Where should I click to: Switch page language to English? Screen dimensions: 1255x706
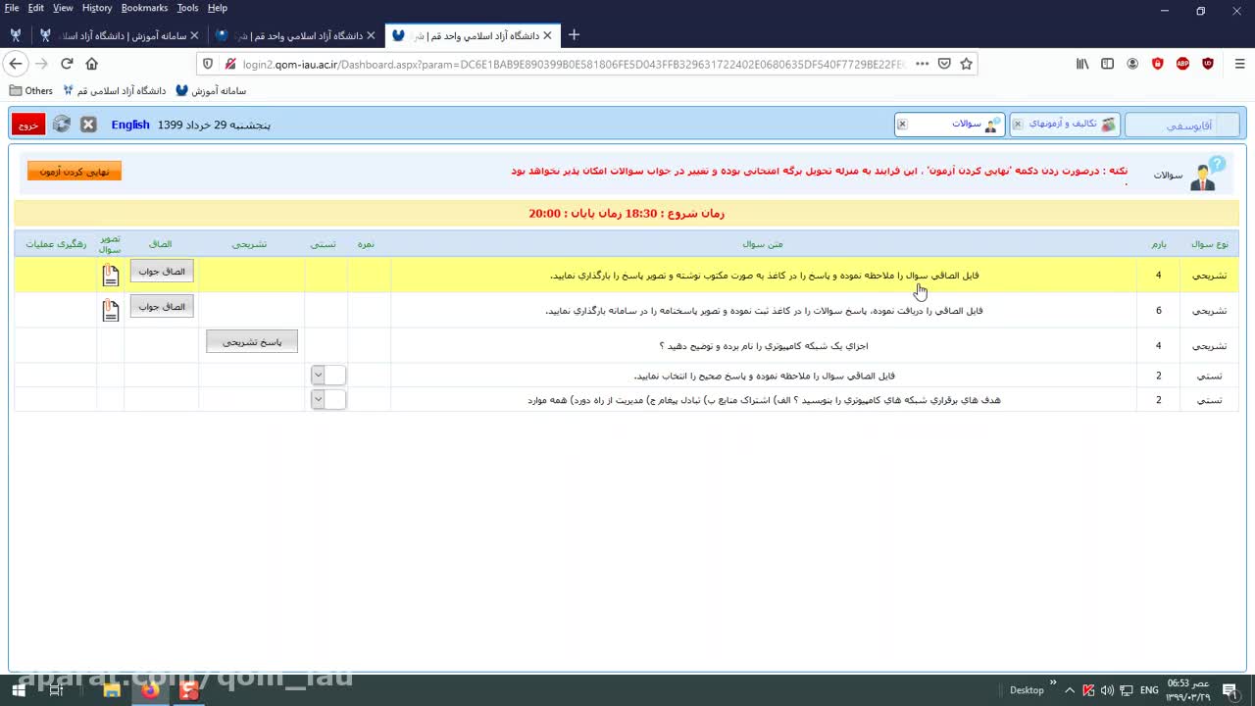tap(130, 125)
